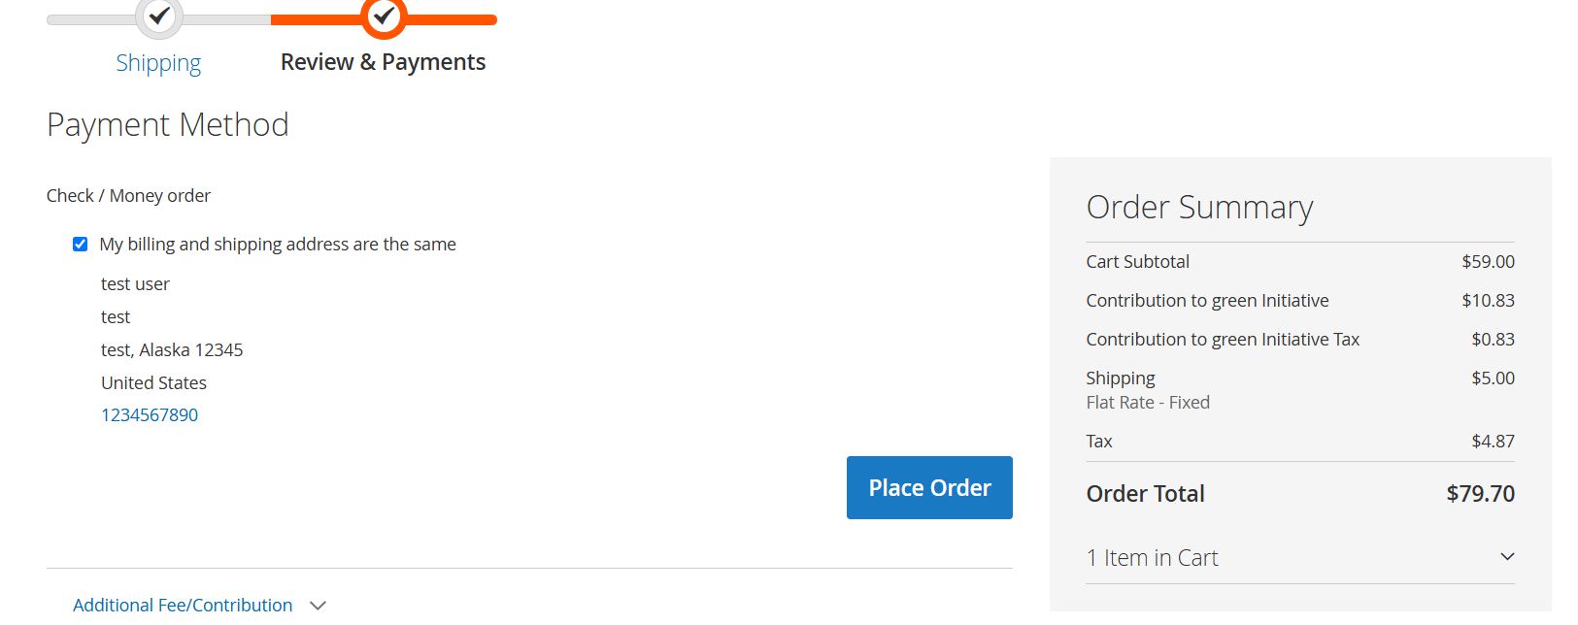Viewport: 1578px width, 625px height.
Task: Click the address line test, Alaska 12345
Action: (x=172, y=350)
